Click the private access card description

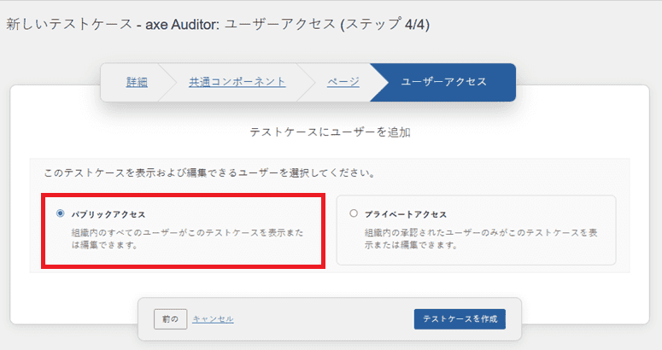478,239
